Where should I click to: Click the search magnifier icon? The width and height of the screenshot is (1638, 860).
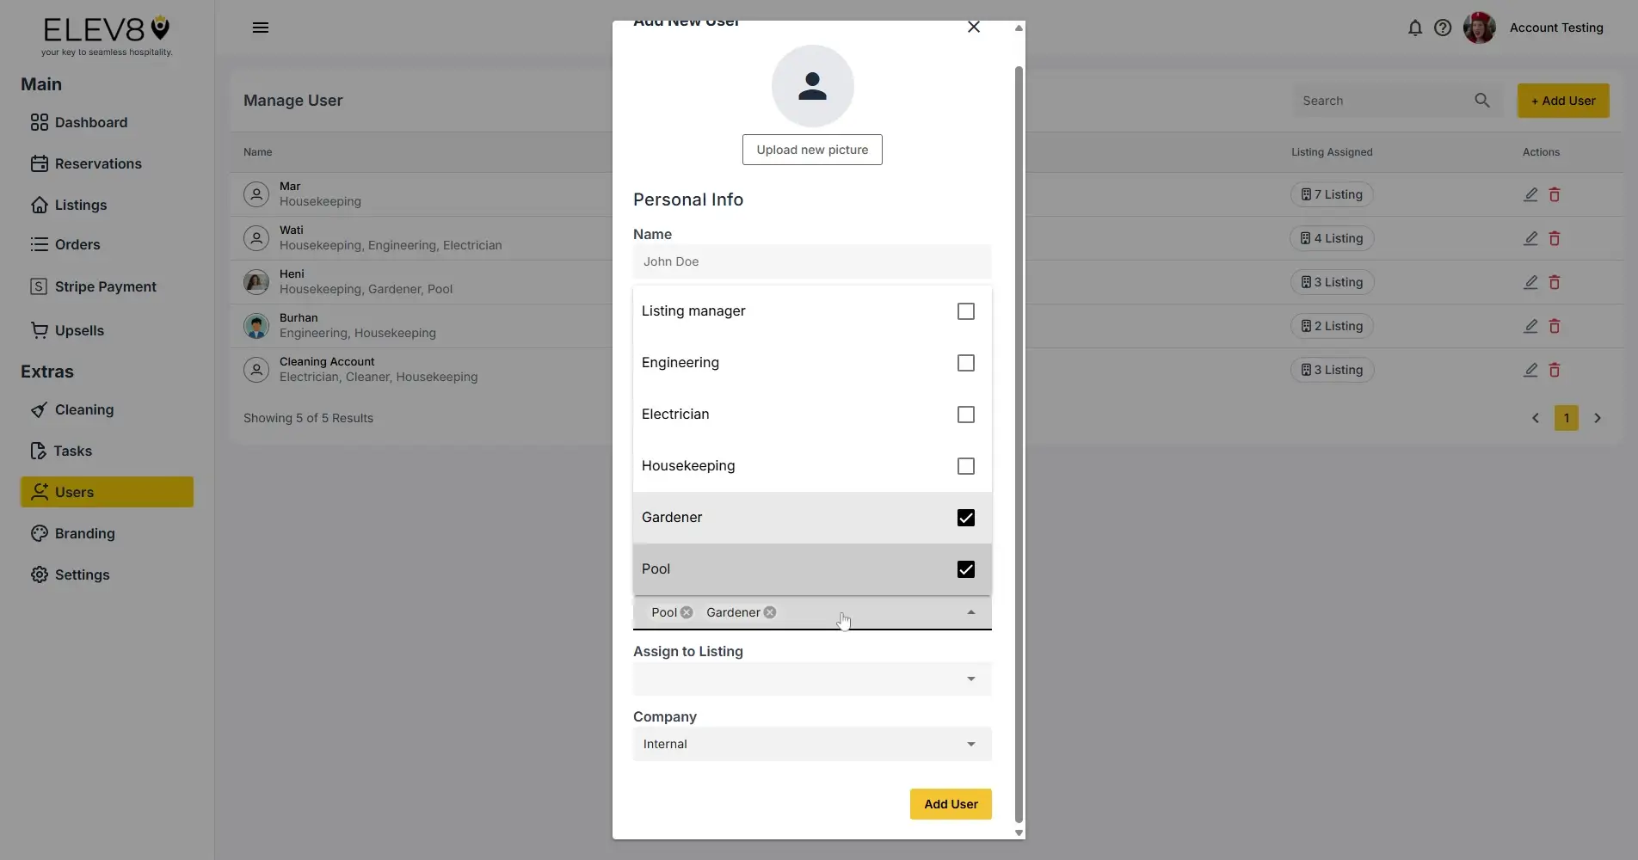1481,101
